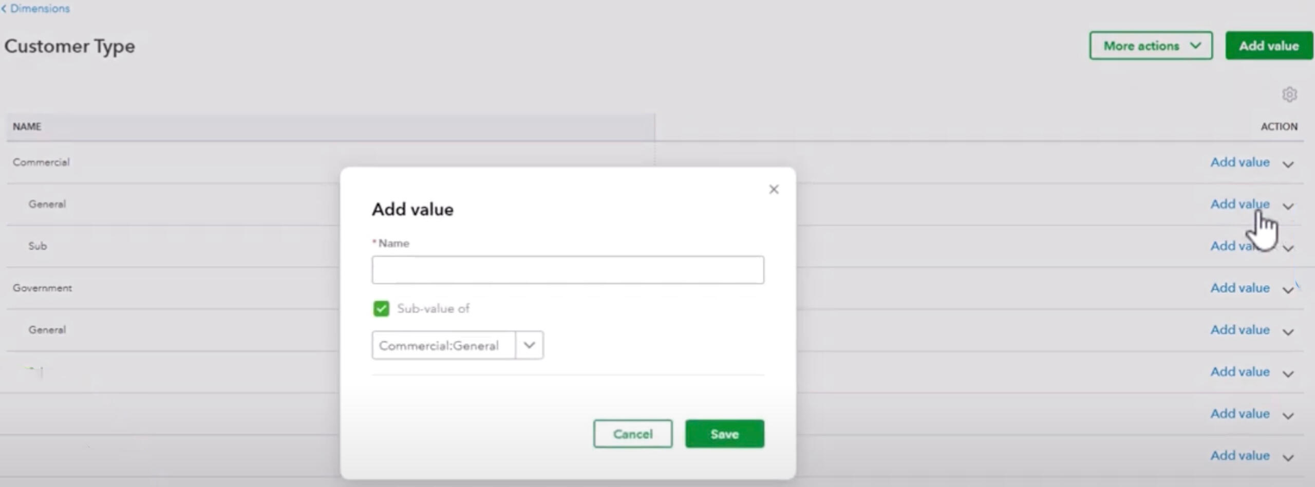Expand action chevron for Commercial row
1315x487 pixels.
click(x=1288, y=164)
